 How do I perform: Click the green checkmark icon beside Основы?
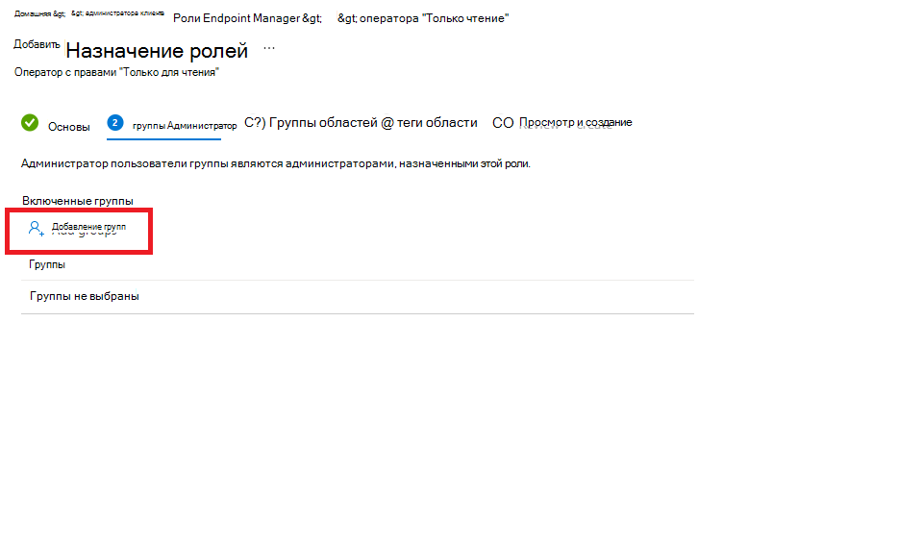(x=30, y=122)
